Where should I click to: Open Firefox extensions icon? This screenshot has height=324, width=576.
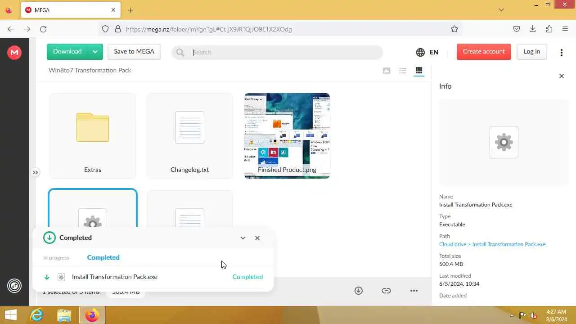coord(549,29)
